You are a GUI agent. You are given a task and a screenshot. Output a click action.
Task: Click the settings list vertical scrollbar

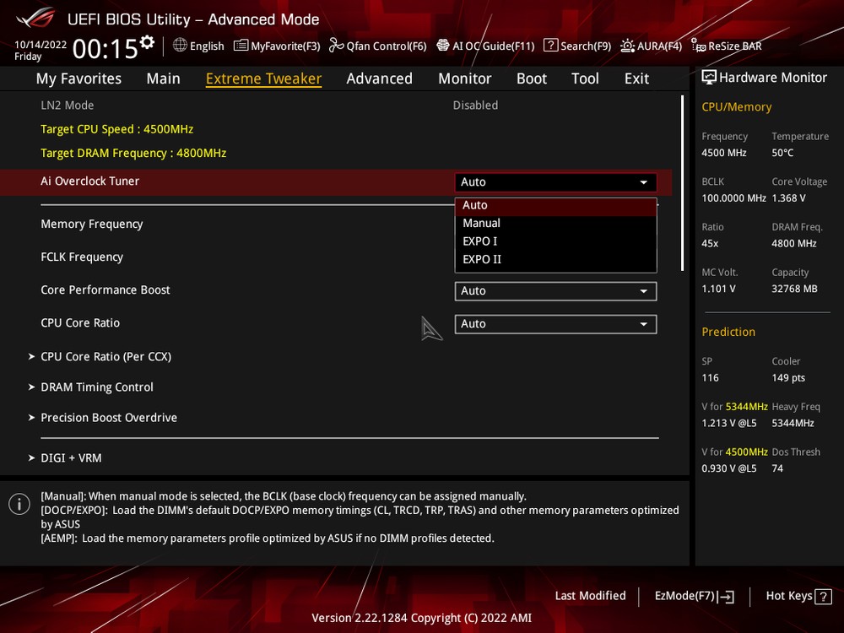pyautogui.click(x=682, y=182)
